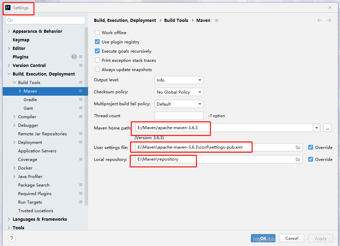Click project-level icon in the Compiler row
The image size is (340, 246).
pos(81,117)
